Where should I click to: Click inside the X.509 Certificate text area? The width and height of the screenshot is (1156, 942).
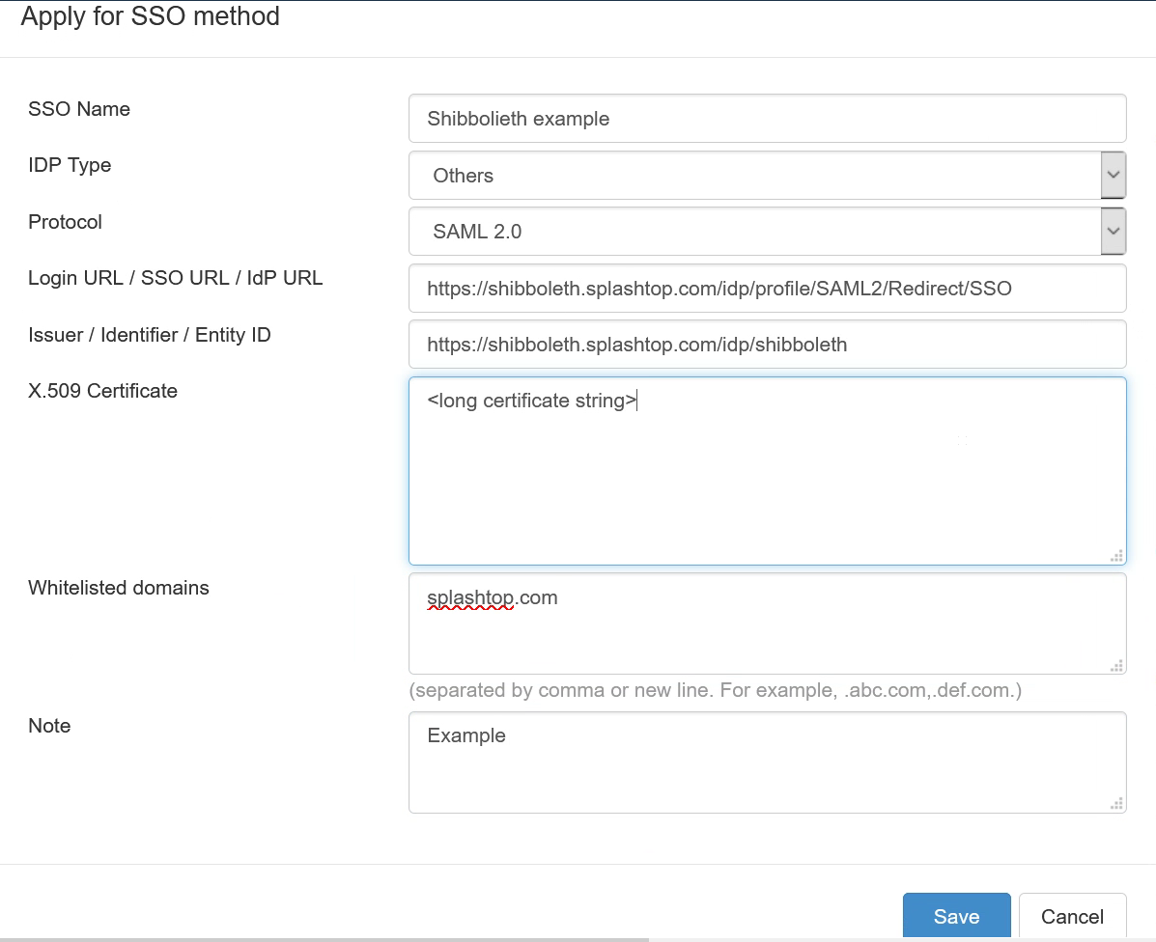(x=768, y=471)
